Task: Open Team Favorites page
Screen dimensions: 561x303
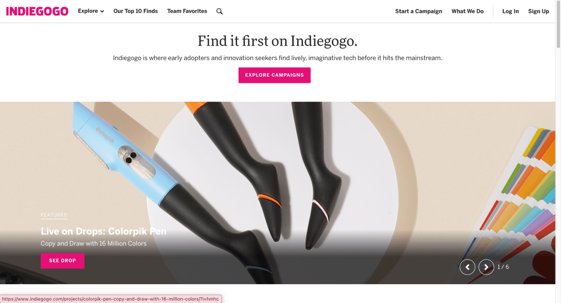Action: [187, 11]
